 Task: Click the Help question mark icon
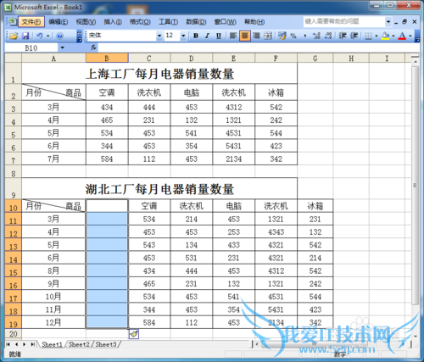point(59,36)
